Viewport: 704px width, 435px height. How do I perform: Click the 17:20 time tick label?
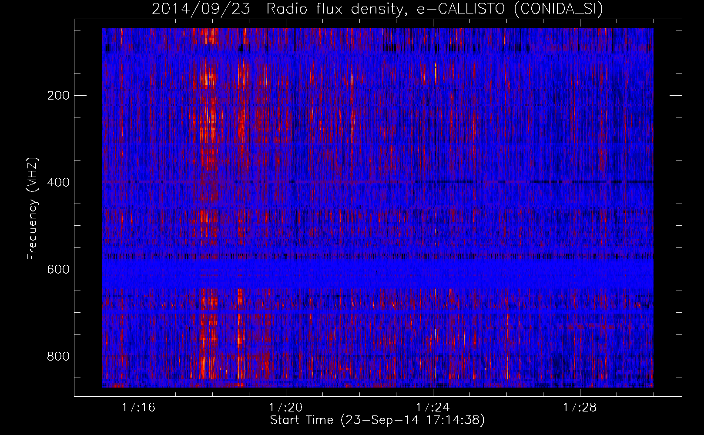click(x=286, y=408)
